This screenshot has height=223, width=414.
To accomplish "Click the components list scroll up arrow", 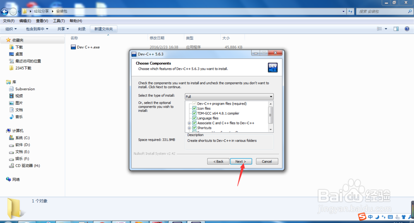I will pos(270,104).
